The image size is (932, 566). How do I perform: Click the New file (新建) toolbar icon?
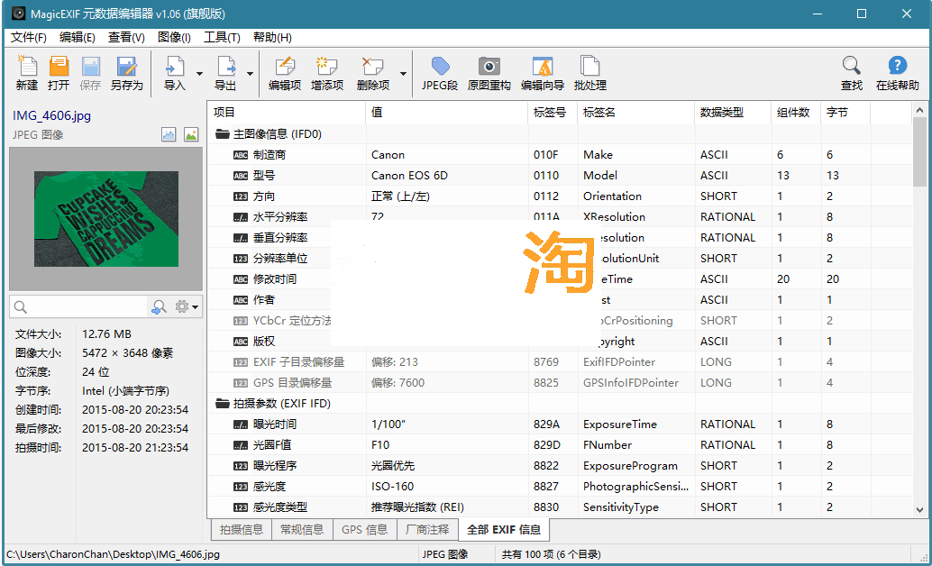pos(27,73)
